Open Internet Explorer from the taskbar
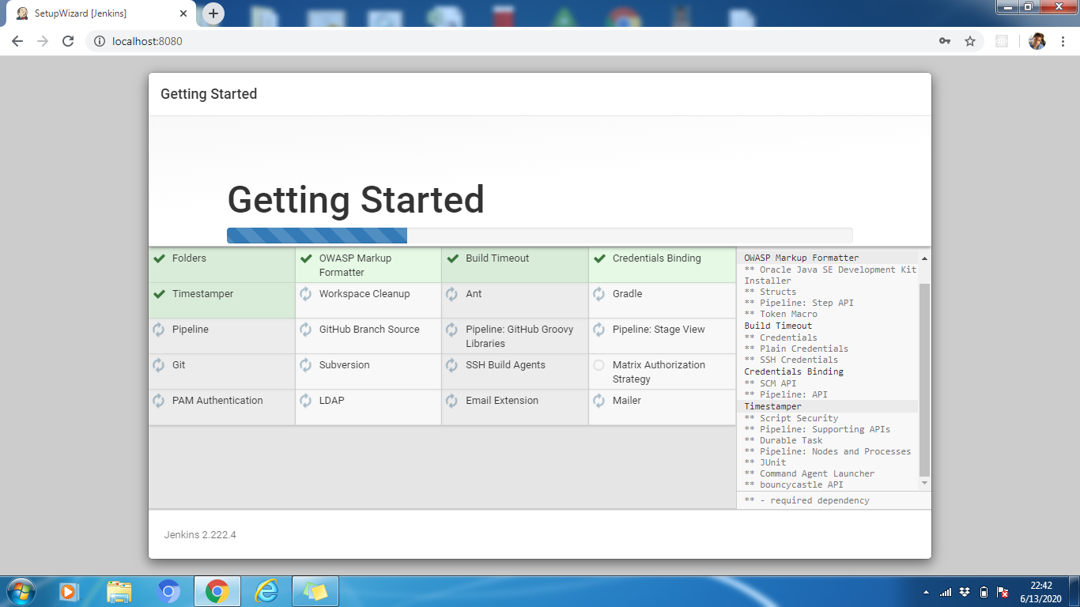 [266, 591]
